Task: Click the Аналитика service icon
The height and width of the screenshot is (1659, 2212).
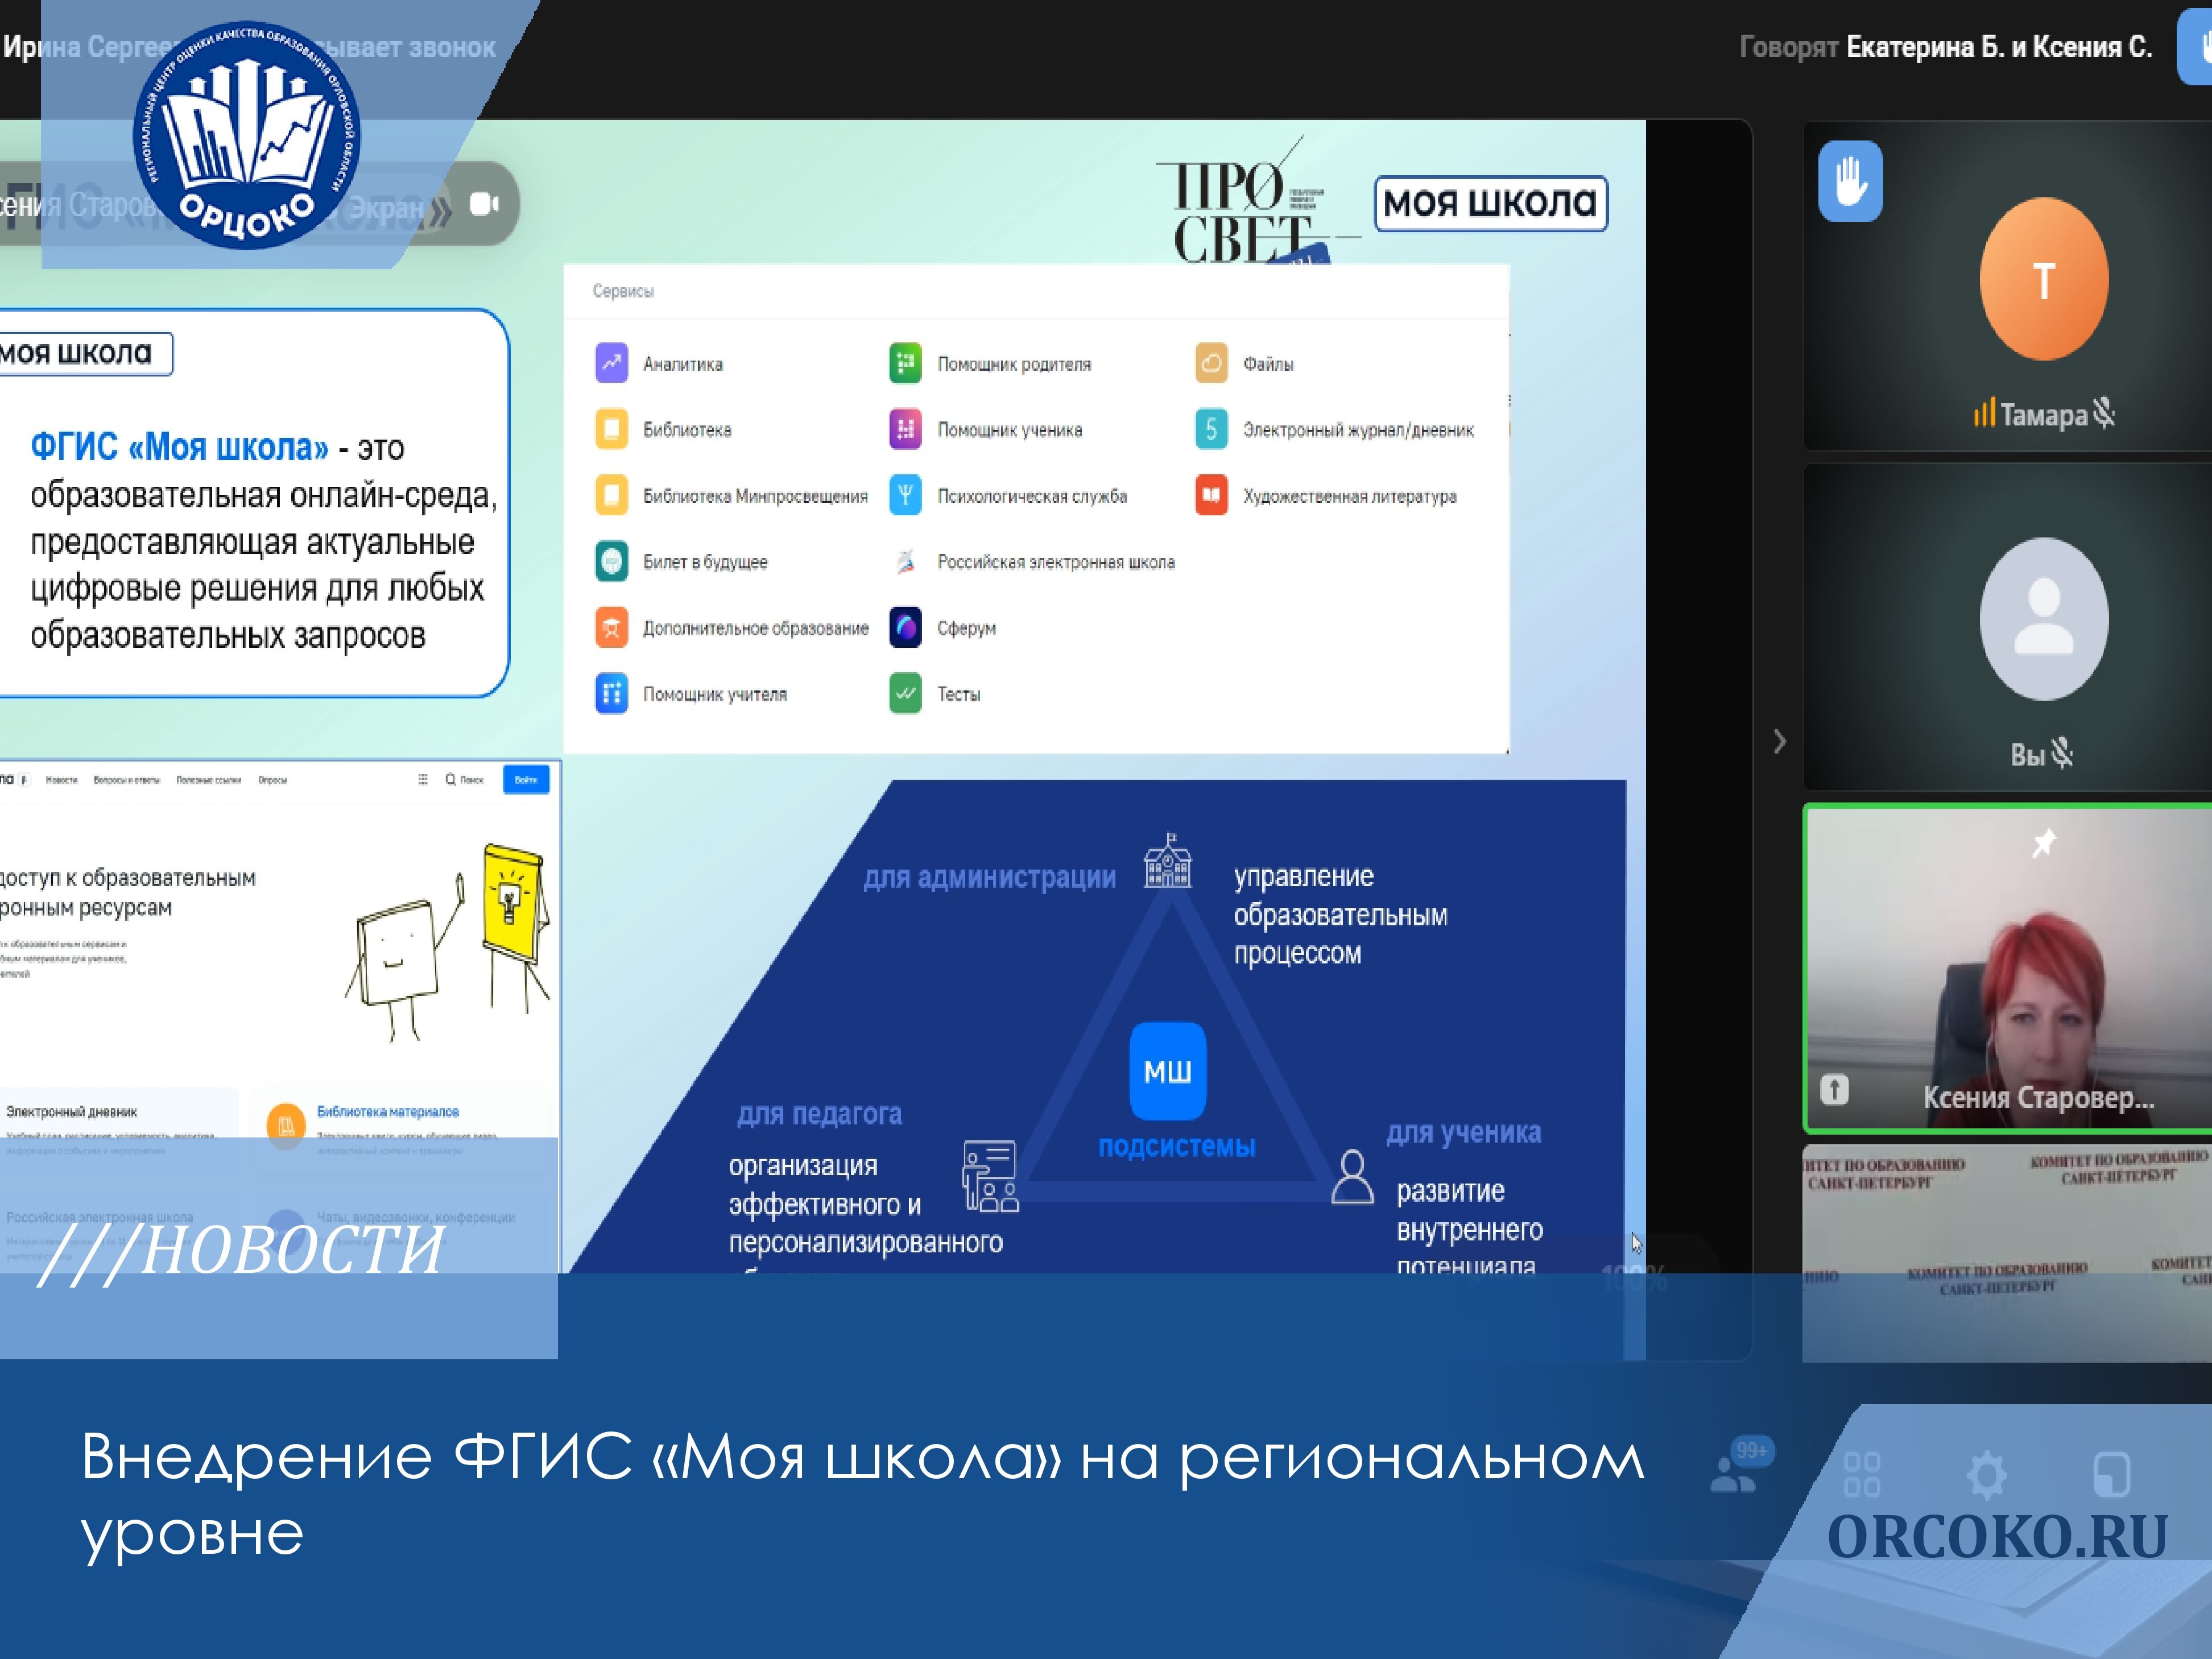Action: [611, 363]
